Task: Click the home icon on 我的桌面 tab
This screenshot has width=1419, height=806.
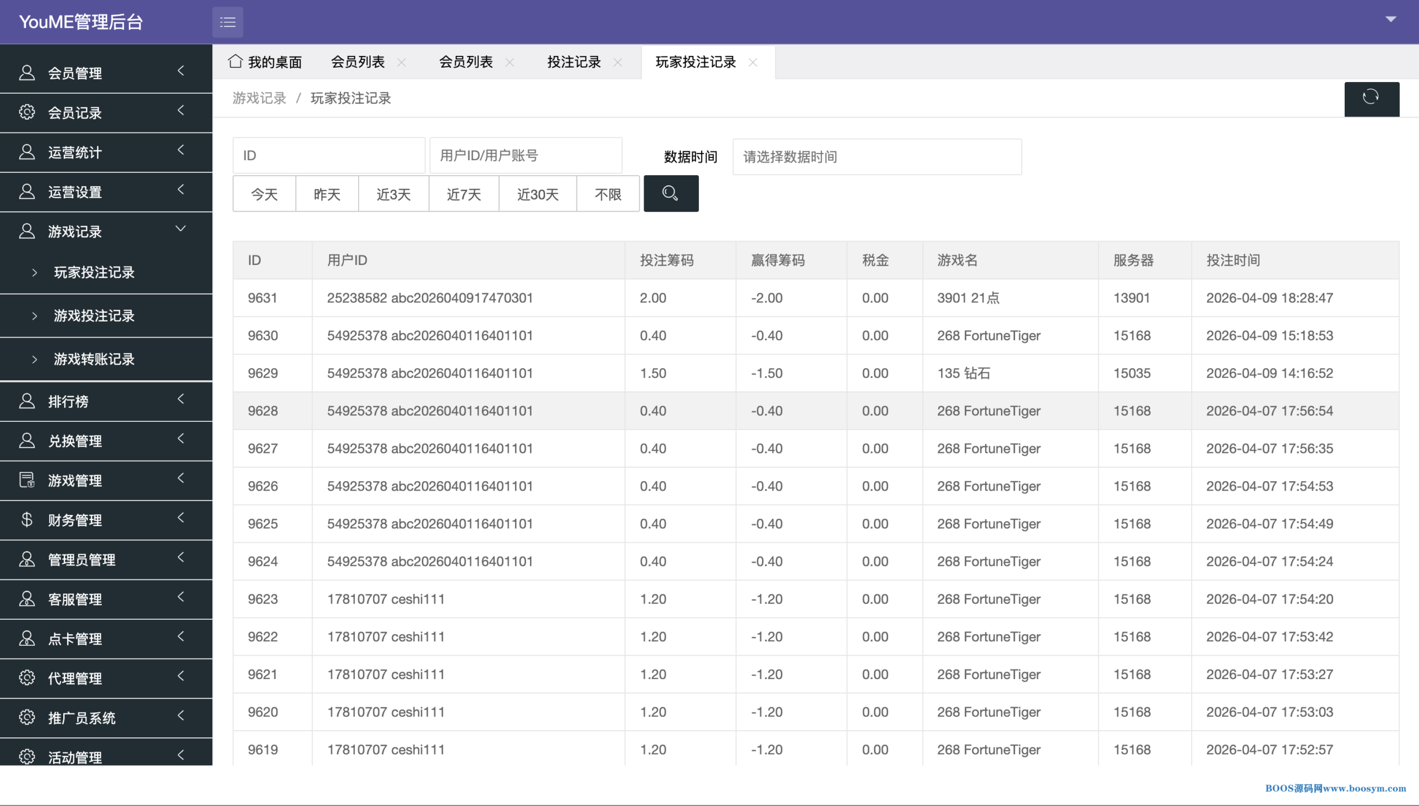Action: [x=235, y=62]
